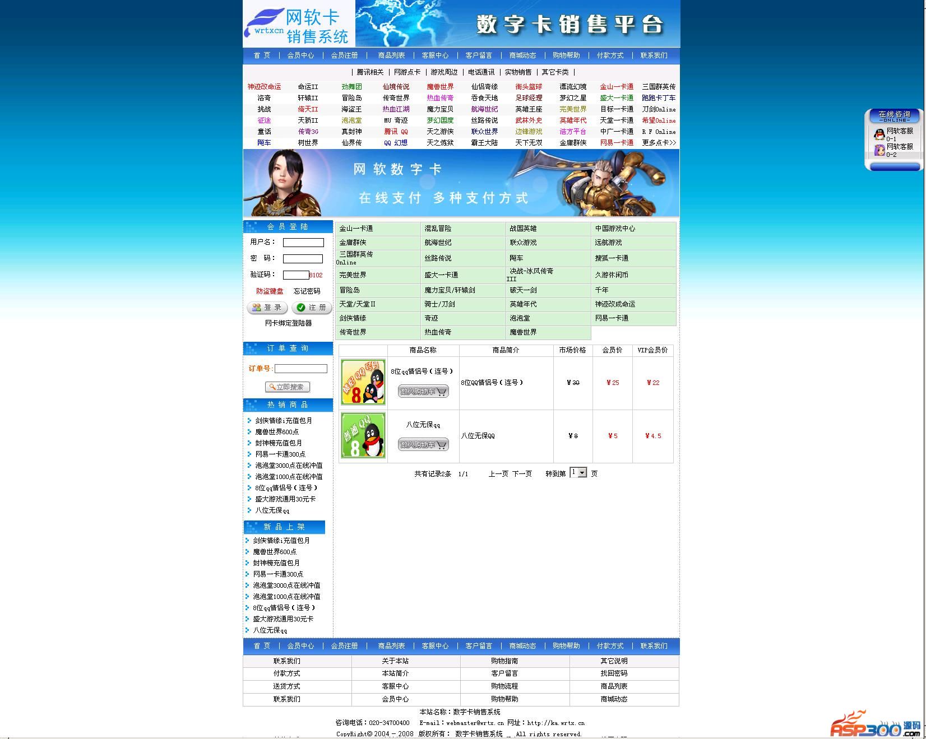The width and height of the screenshot is (926, 739).
Task: Open the page number dropdown in pagination
Action: (x=578, y=473)
